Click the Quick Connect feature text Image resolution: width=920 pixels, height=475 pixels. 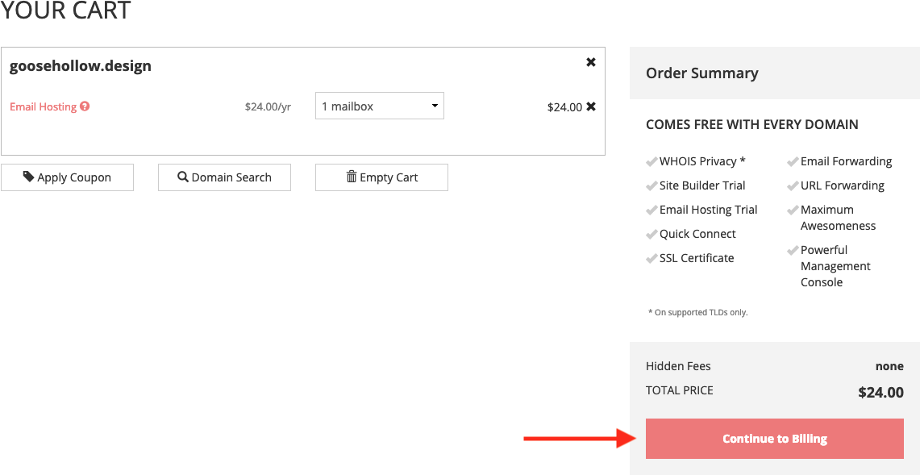697,234
